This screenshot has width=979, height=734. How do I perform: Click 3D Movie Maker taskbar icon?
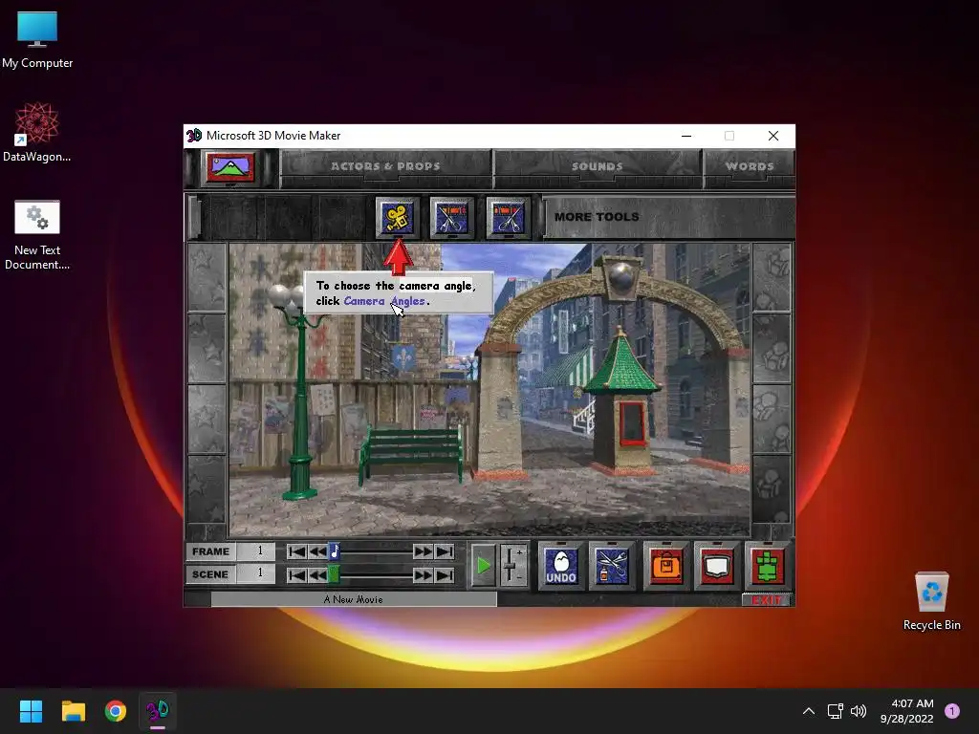[158, 711]
